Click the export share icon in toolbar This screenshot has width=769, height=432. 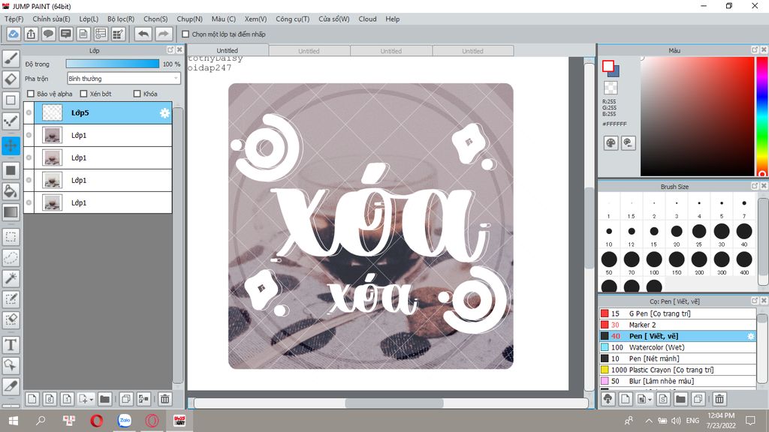click(x=31, y=34)
